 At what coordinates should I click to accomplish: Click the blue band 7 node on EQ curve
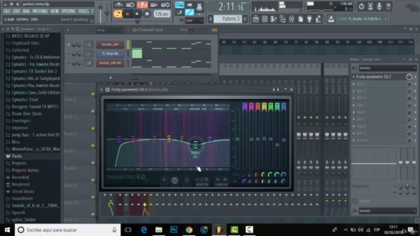[x=209, y=140]
